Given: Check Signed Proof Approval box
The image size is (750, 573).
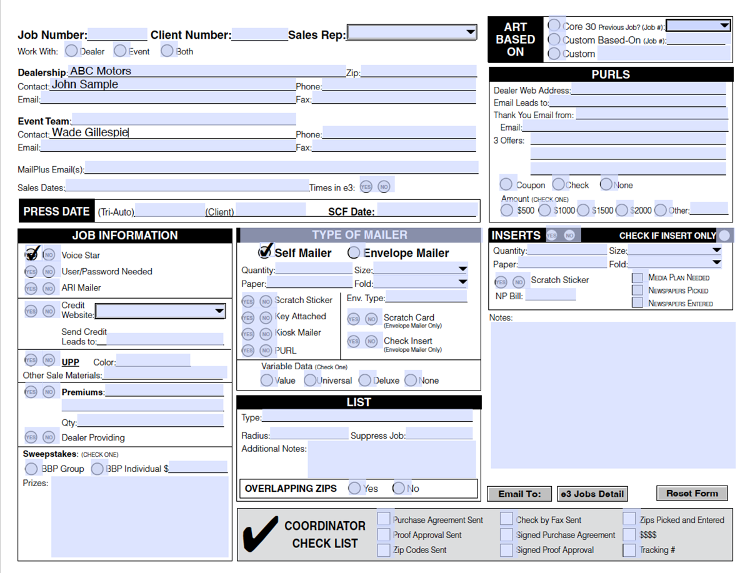Looking at the screenshot, I should tap(507, 549).
